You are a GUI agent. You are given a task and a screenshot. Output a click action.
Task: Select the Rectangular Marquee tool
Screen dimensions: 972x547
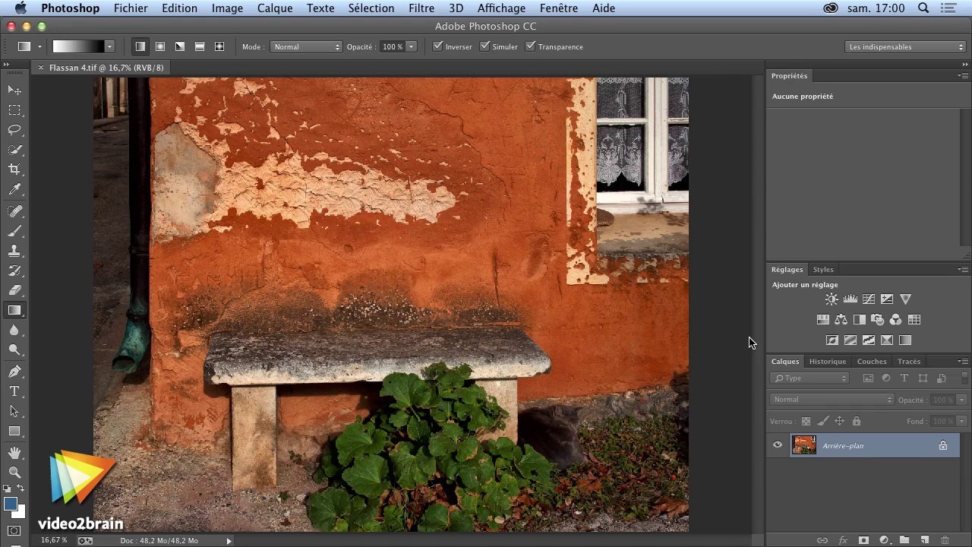[x=14, y=110]
